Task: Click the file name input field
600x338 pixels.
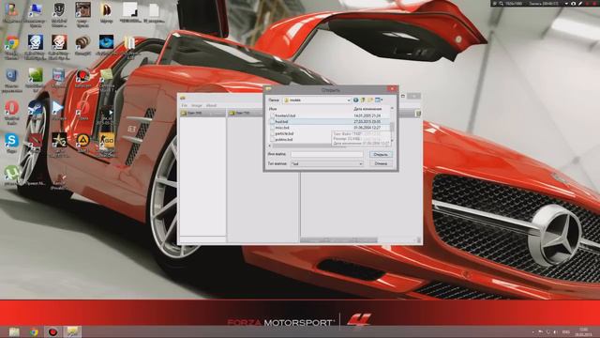Action: coord(327,154)
